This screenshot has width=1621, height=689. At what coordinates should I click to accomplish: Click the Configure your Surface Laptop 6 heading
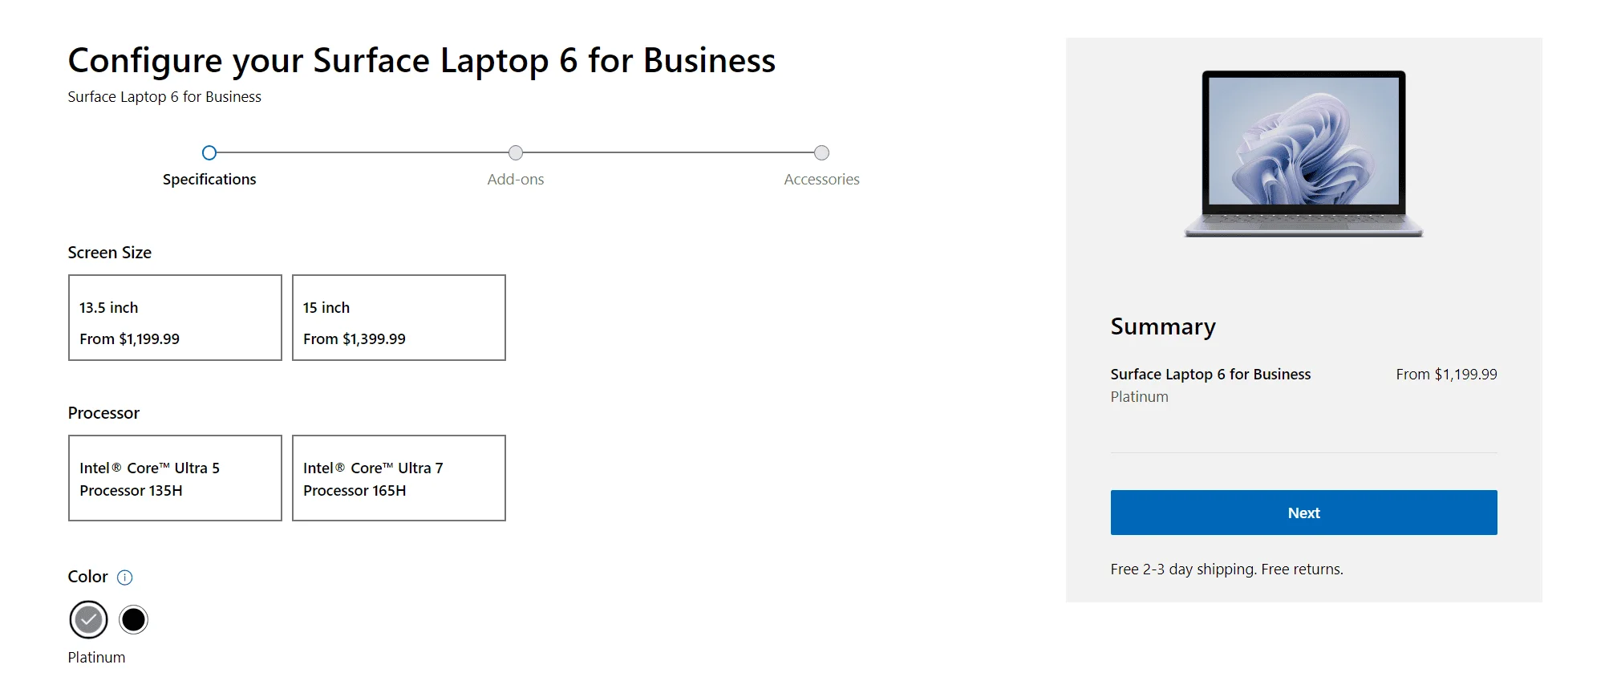tap(421, 59)
